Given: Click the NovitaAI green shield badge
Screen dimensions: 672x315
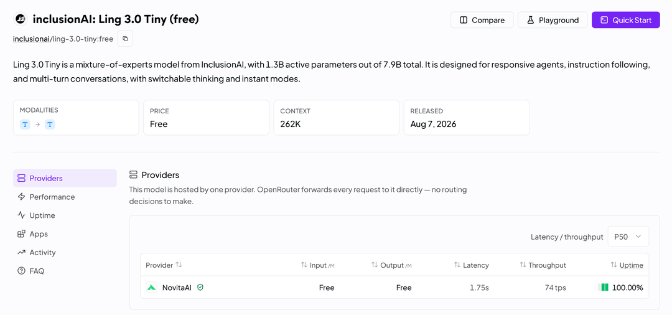Looking at the screenshot, I should click(200, 288).
